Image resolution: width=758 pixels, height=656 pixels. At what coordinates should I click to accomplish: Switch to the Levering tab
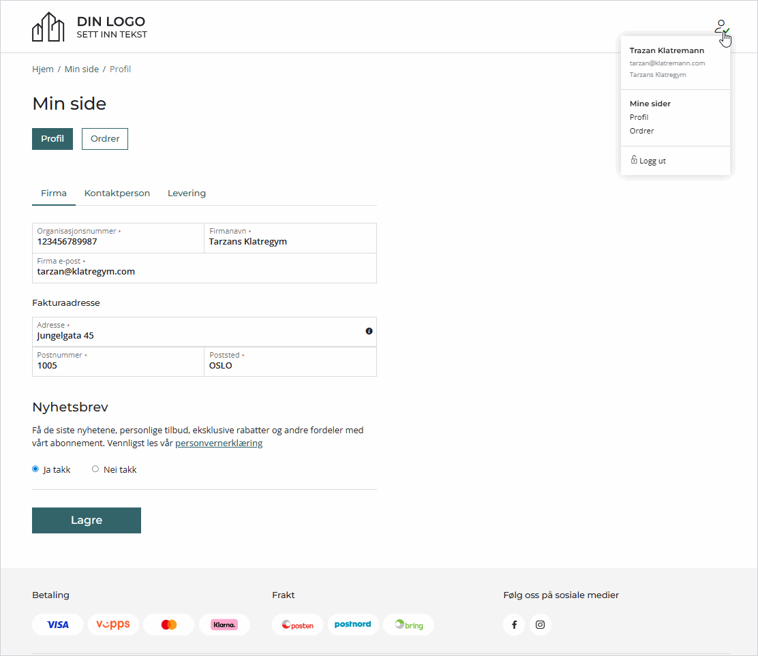coord(187,193)
